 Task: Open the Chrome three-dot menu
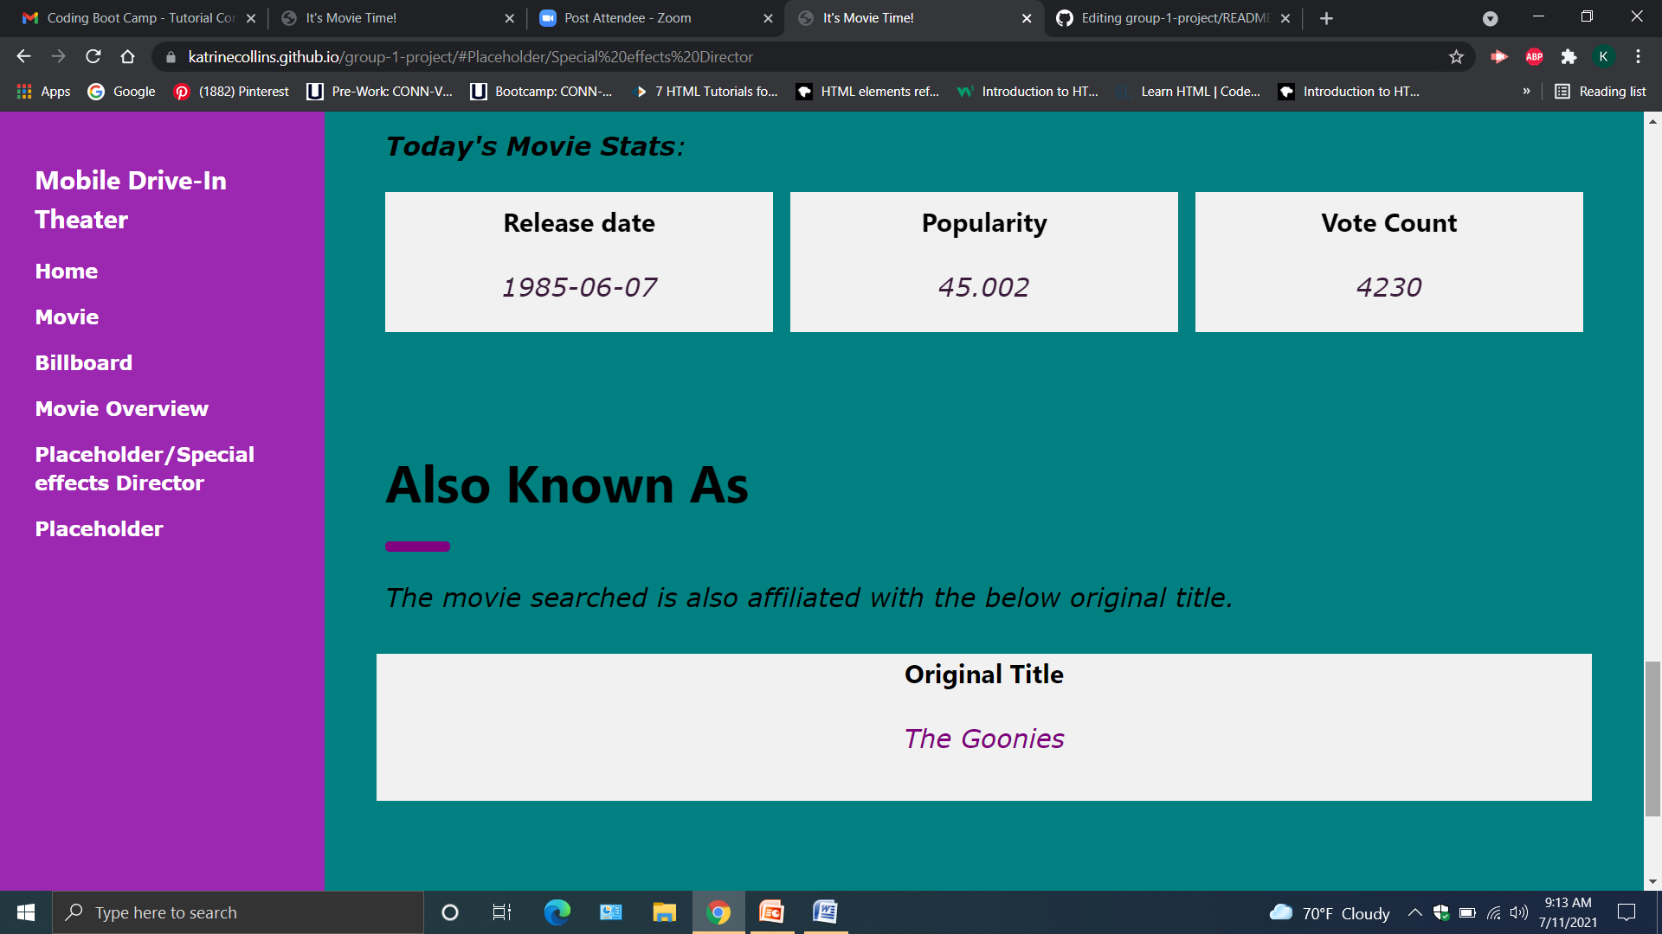tap(1638, 57)
